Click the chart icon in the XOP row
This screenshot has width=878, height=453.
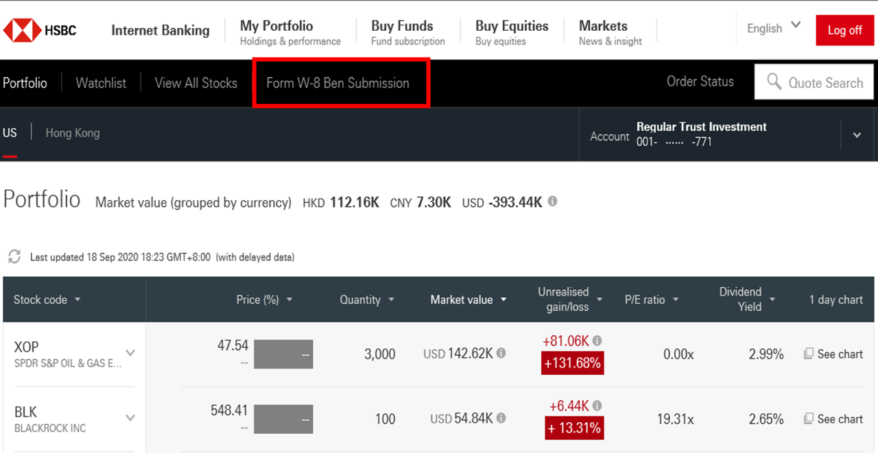809,354
